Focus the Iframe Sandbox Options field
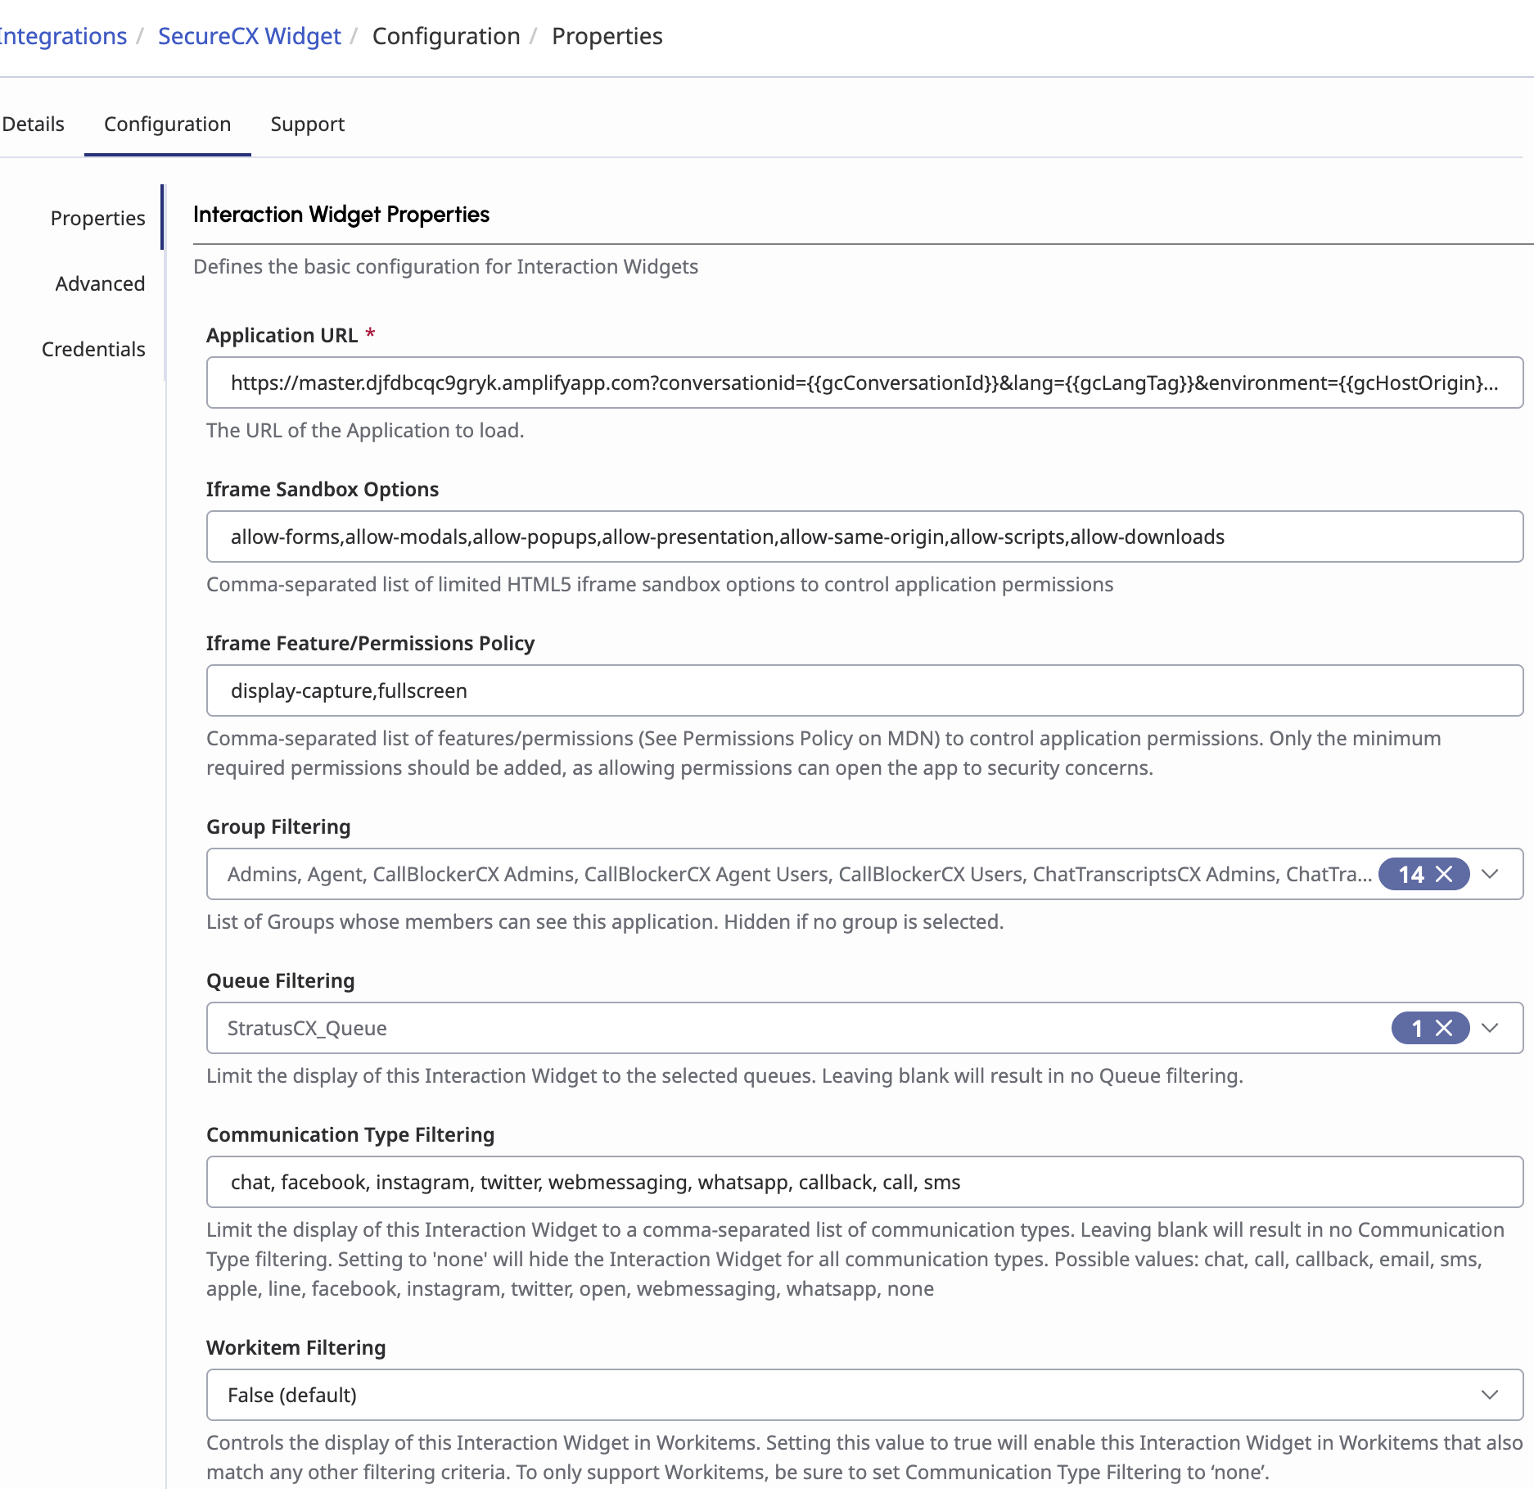This screenshot has width=1534, height=1489. point(864,536)
